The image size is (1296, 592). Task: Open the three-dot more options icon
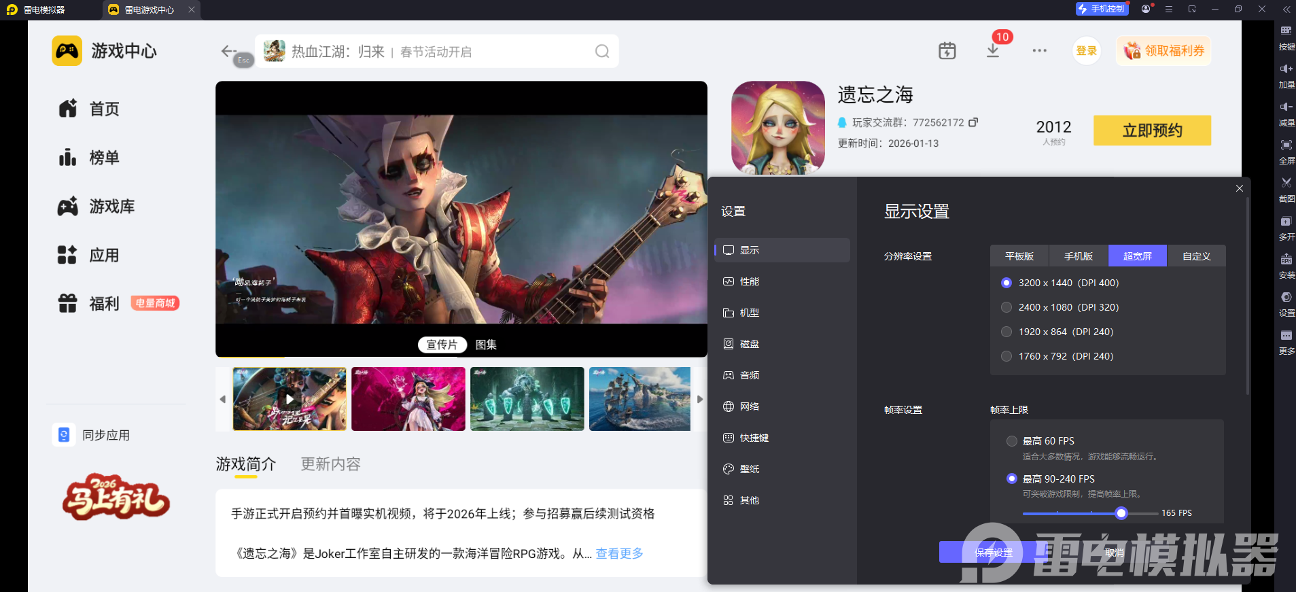1040,51
